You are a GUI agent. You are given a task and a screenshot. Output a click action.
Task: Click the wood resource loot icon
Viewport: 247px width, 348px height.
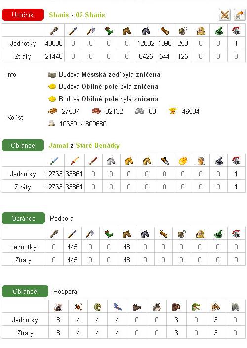(x=53, y=111)
